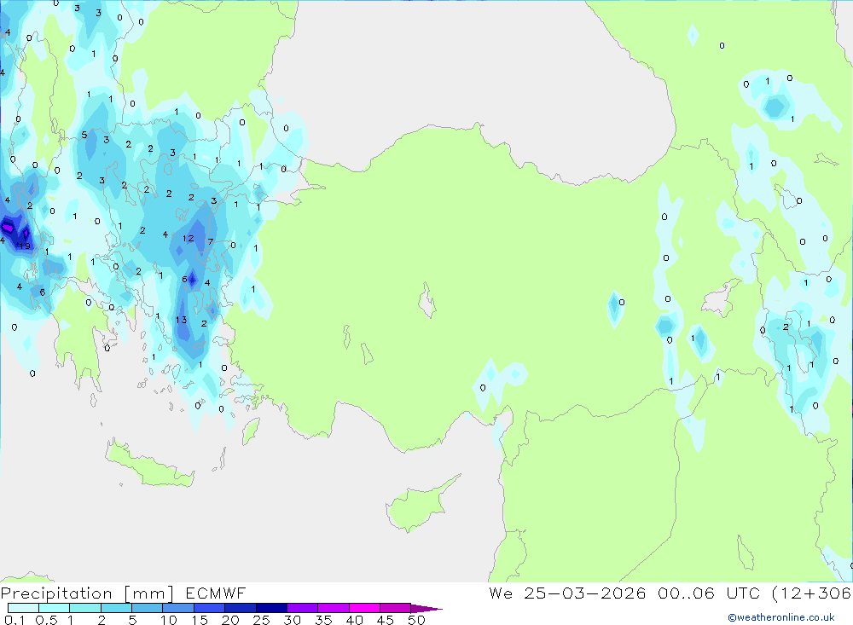The width and height of the screenshot is (853, 625).
Task: Click the legend label "10"
Action: [169, 620]
